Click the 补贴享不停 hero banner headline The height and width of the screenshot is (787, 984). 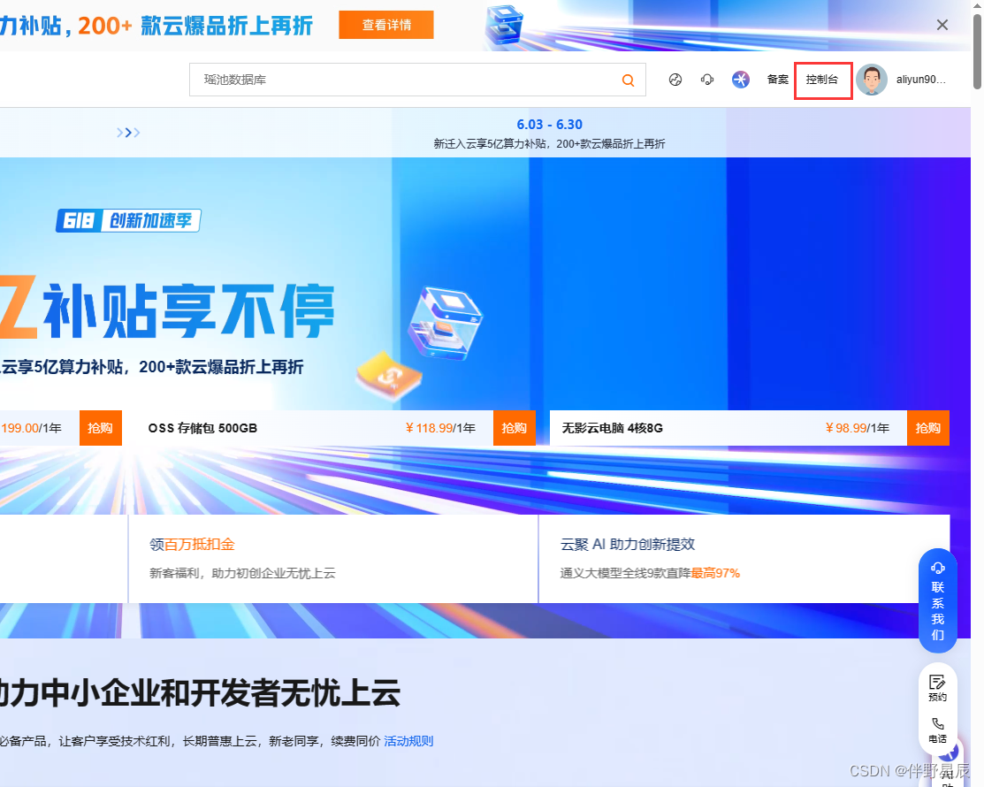[x=188, y=310]
